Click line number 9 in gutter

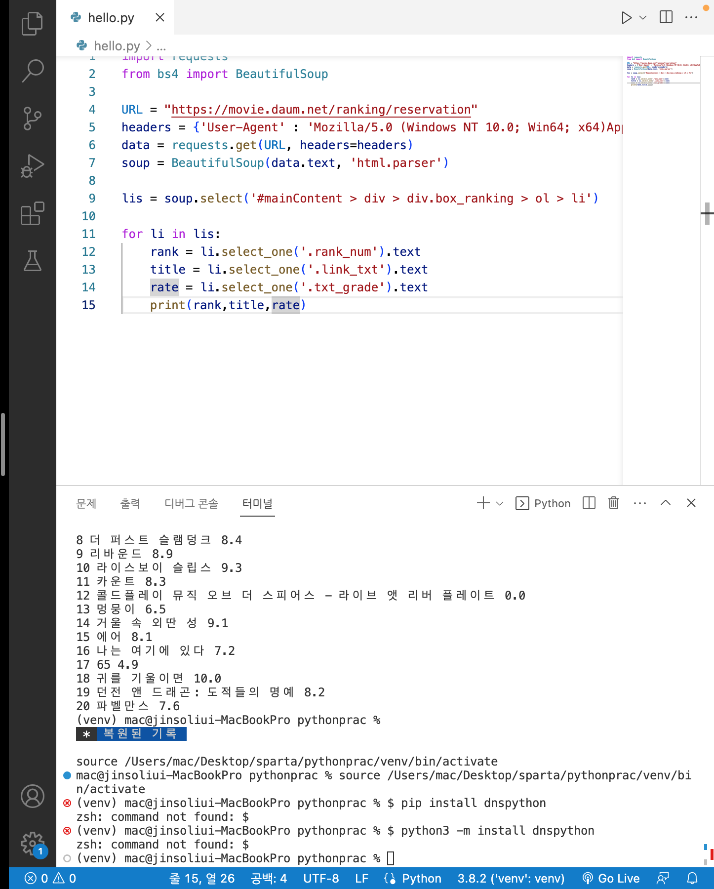point(92,199)
